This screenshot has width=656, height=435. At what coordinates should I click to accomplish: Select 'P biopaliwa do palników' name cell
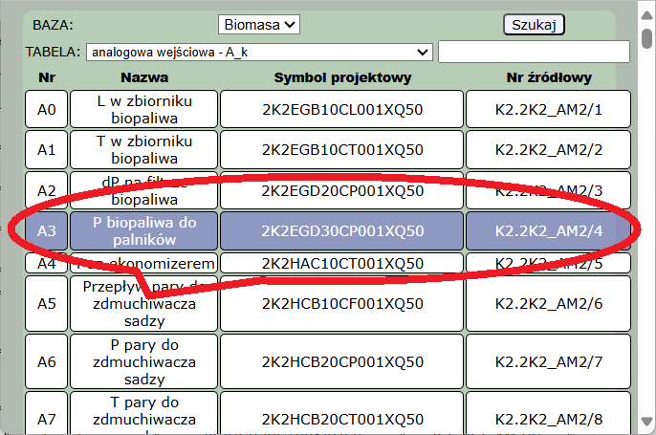tap(144, 230)
